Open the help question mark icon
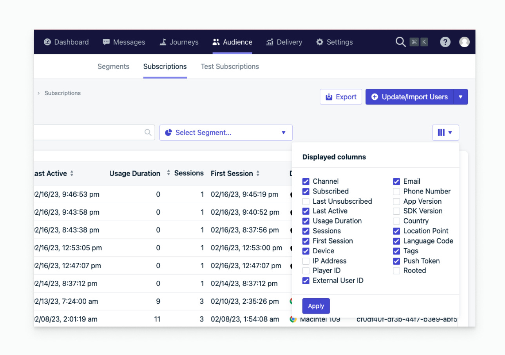This screenshot has width=505, height=355. pyautogui.click(x=445, y=42)
